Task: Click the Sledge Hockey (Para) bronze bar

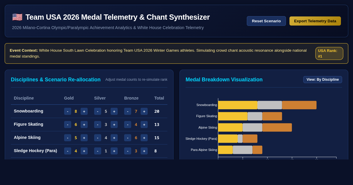Action: click(x=250, y=139)
